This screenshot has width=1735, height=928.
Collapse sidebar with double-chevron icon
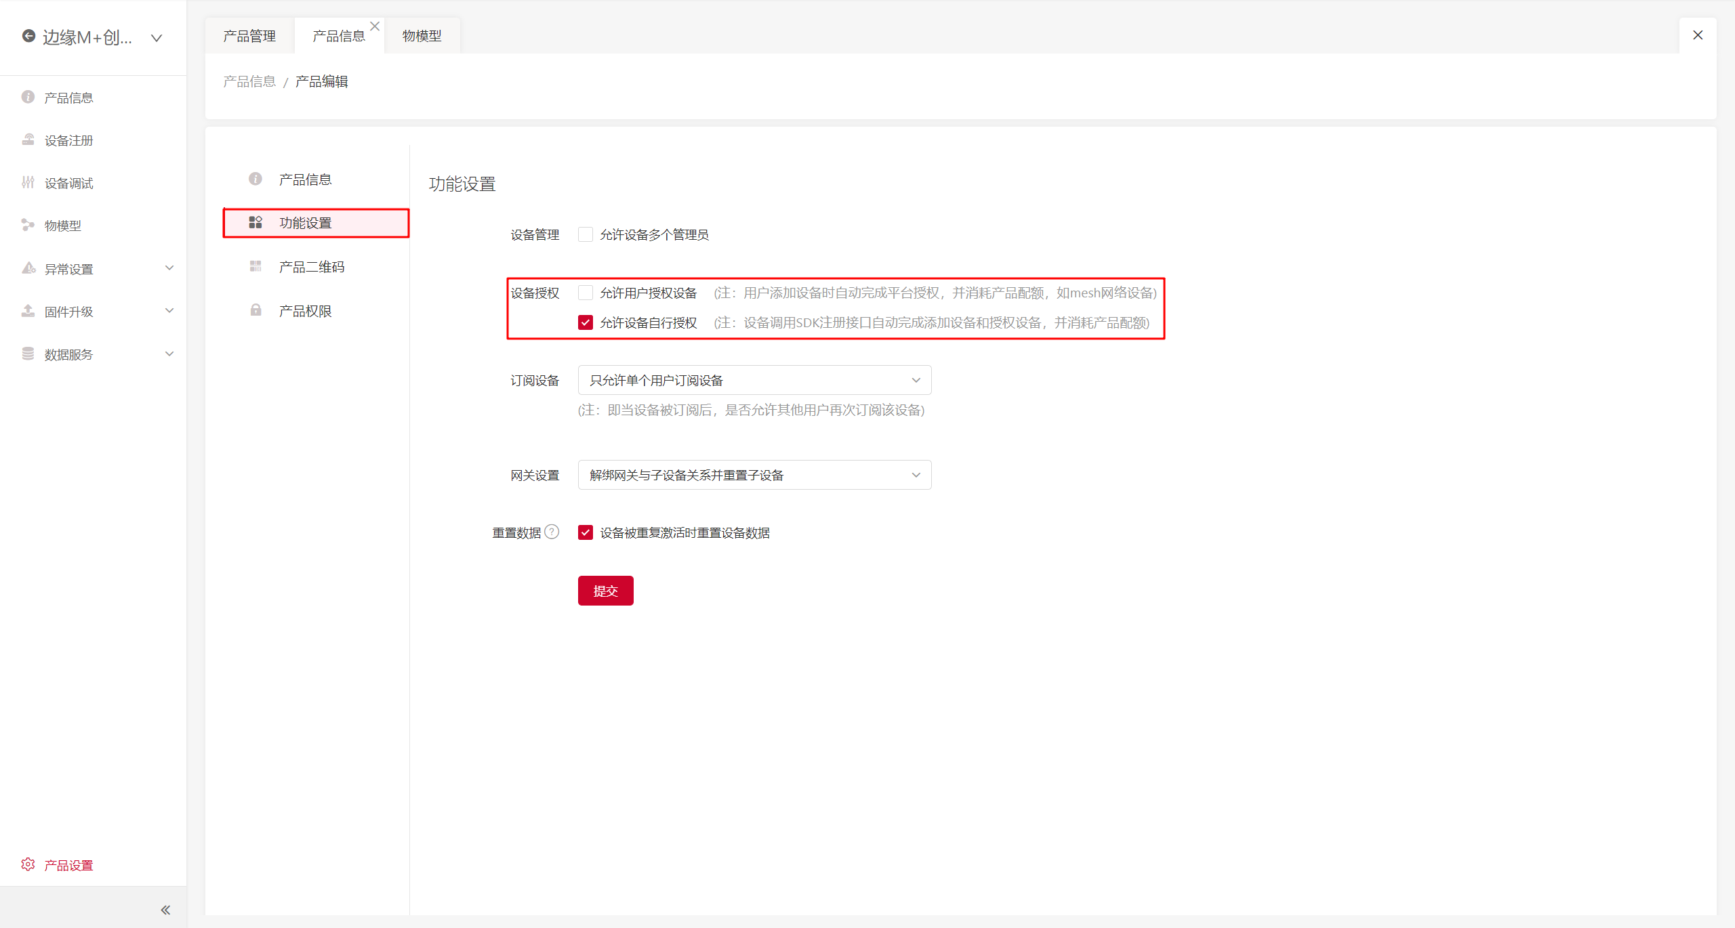tap(165, 910)
